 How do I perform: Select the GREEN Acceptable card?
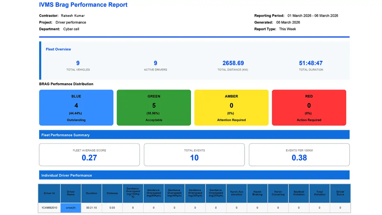tap(154, 107)
